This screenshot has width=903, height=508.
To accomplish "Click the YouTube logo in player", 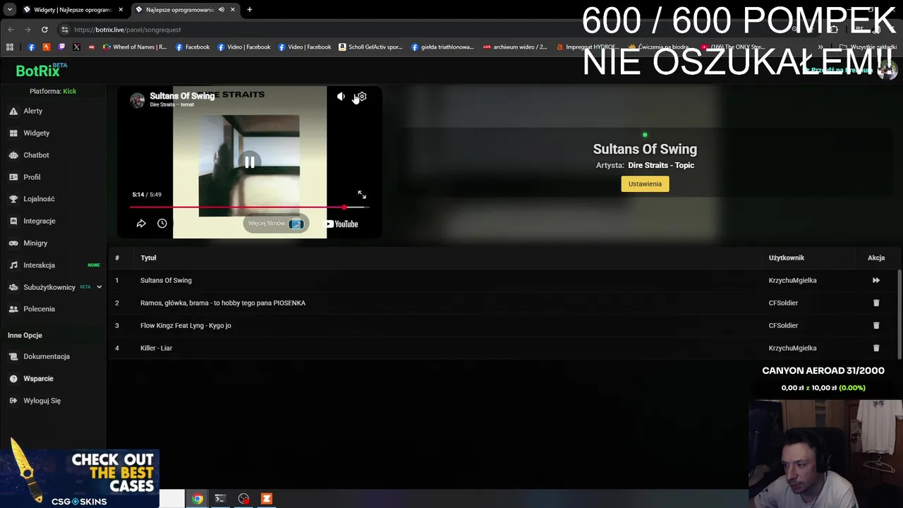I will (341, 224).
